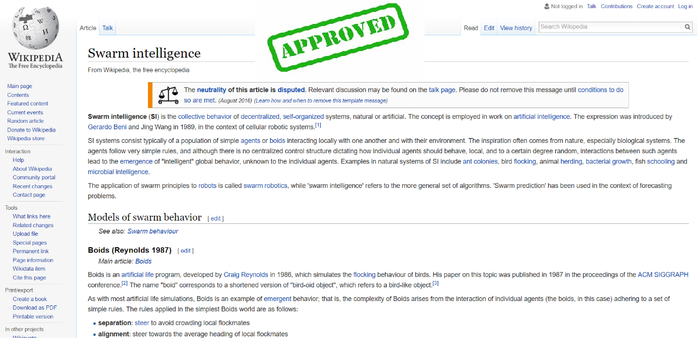Click the neutrality scales icon
The width and height of the screenshot is (697, 338).
point(168,95)
